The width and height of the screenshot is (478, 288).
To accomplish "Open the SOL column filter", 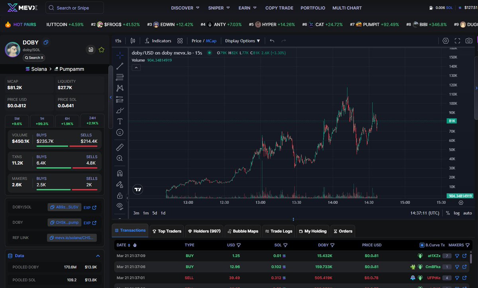I will click(285, 245).
